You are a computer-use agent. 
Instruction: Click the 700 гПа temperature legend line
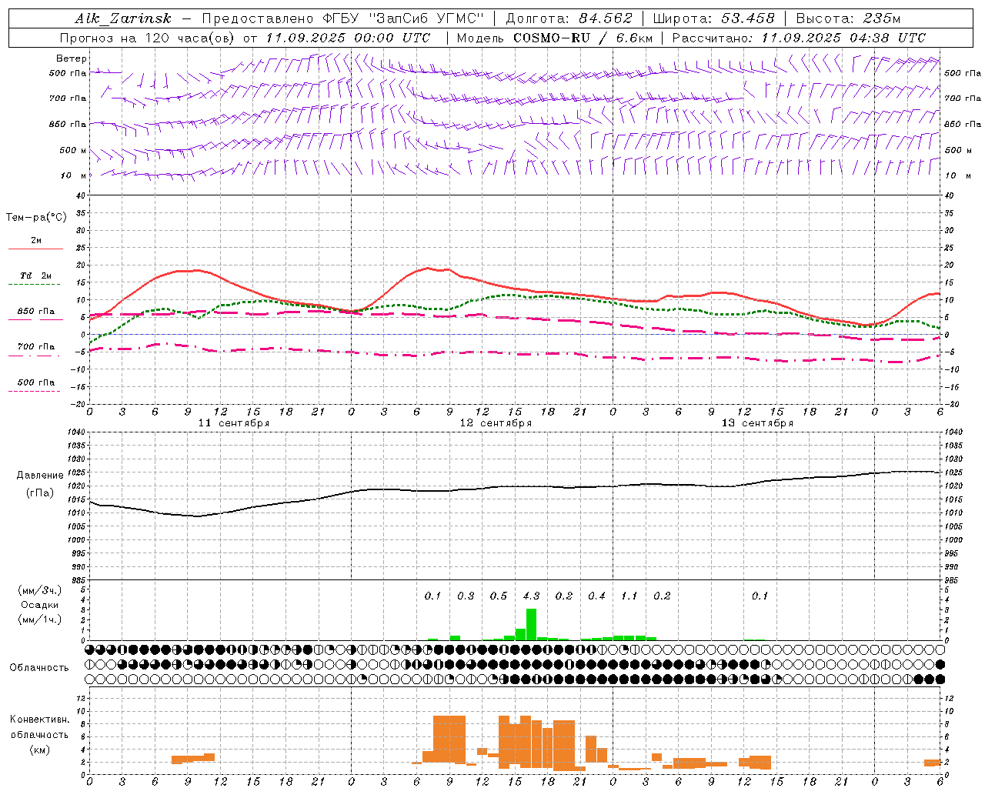click(x=35, y=356)
